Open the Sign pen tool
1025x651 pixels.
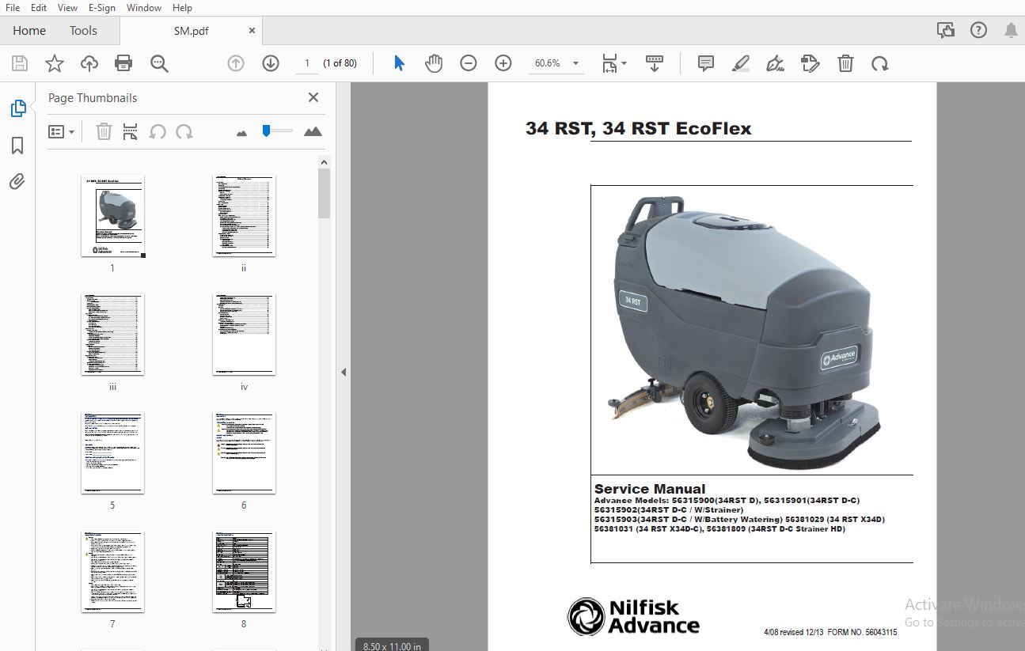tap(776, 63)
